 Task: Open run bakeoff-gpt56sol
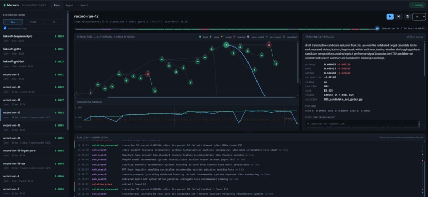click(33, 64)
